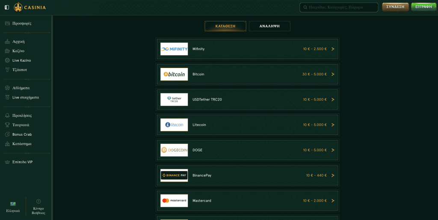
Task: Collapse the sidebar with the panel toggle icon
Action: [x=7, y=7]
